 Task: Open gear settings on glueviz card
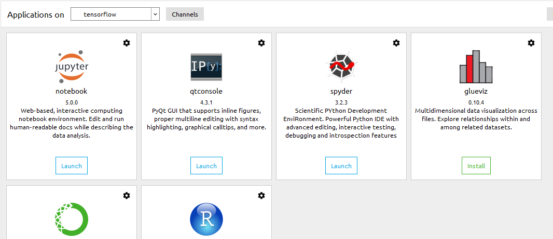tap(531, 43)
